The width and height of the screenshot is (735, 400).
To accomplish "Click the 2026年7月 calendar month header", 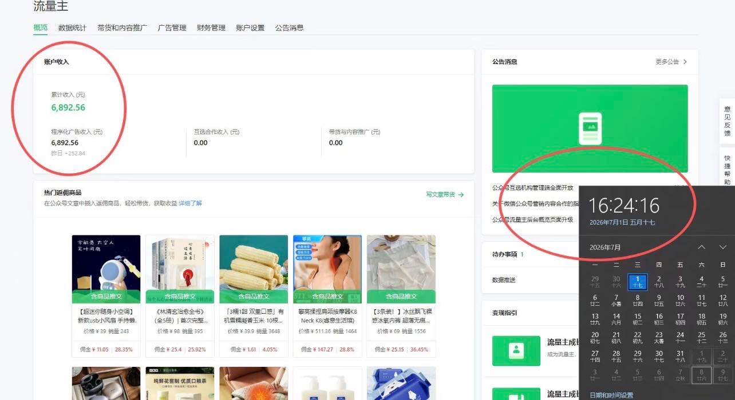I will pyautogui.click(x=605, y=247).
